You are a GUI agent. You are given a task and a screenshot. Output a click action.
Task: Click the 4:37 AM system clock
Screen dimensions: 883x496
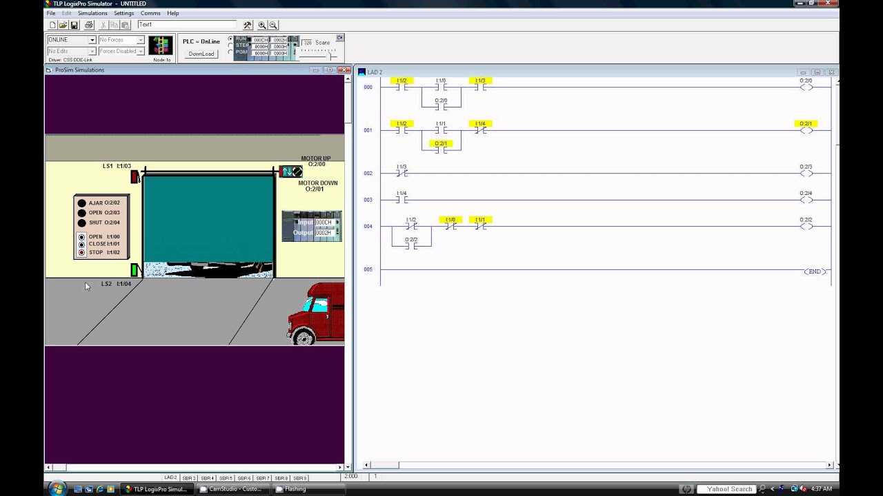tap(822, 489)
